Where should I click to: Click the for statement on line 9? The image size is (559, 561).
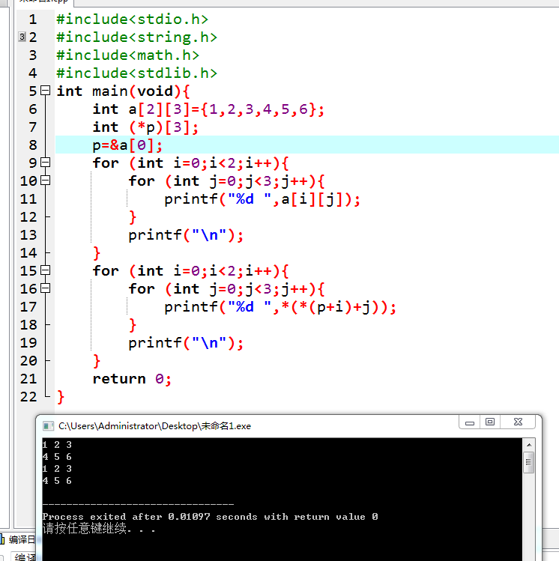coord(190,163)
